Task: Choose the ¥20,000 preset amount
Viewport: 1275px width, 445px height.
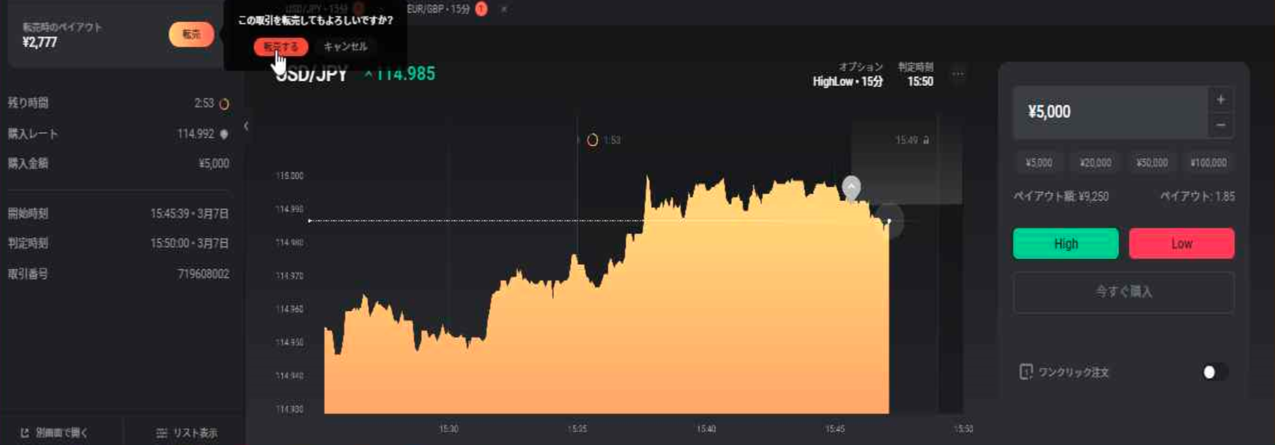Action: click(x=1095, y=163)
